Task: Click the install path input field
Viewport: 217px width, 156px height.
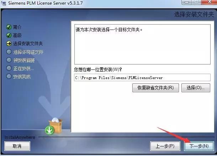Action: [142, 78]
